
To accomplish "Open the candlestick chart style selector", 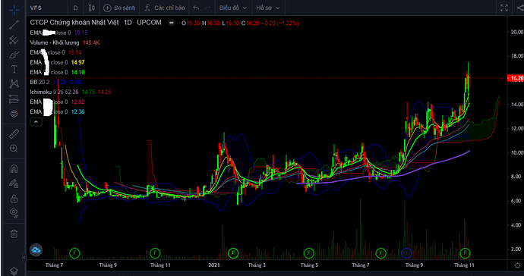I will 92,8.
